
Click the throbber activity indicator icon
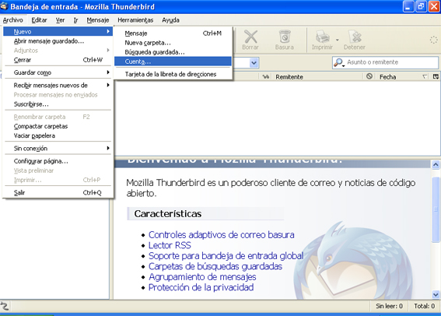(x=433, y=40)
